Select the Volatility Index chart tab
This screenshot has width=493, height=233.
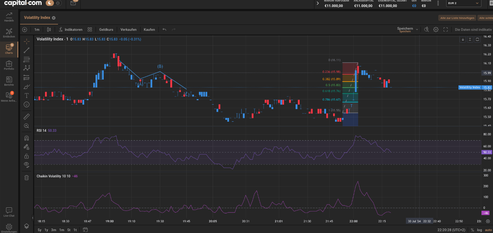(x=37, y=17)
